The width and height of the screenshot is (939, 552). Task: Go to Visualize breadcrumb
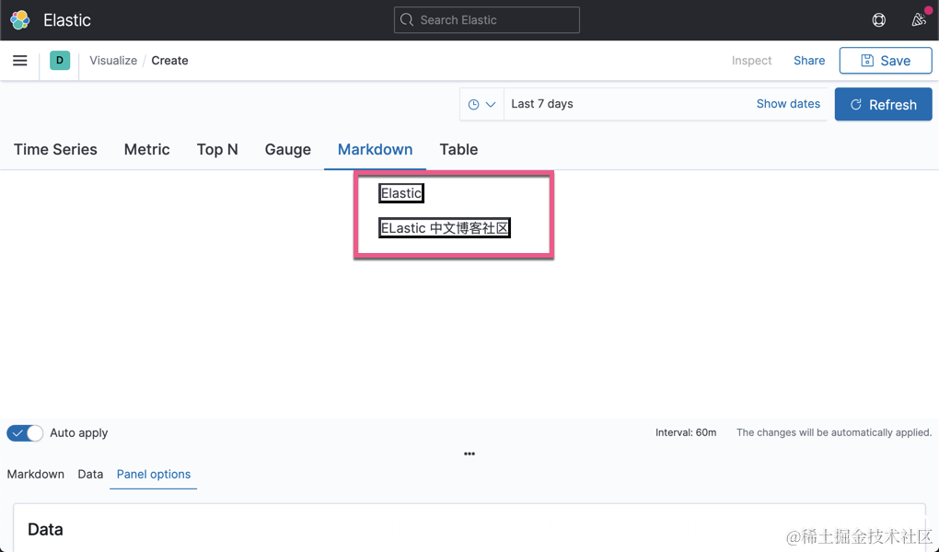point(113,61)
